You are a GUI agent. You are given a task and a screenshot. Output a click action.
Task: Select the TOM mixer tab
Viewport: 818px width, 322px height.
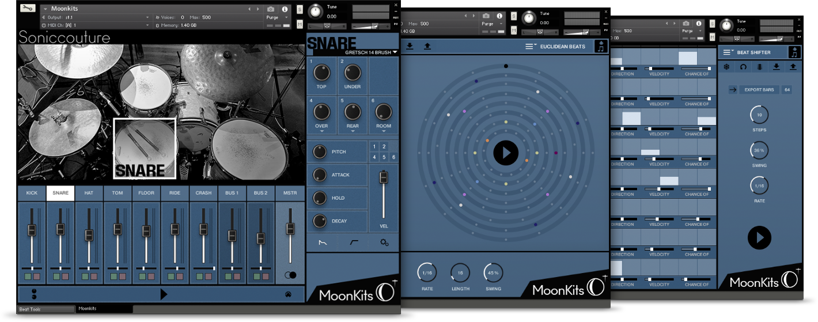(x=118, y=193)
